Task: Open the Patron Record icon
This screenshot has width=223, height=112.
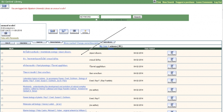Action: [5, 6]
